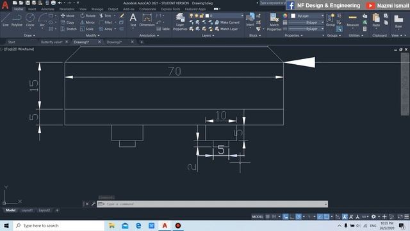Image resolution: width=410 pixels, height=231 pixels.
Task: Use the Stretch command
Action: (x=69, y=29)
